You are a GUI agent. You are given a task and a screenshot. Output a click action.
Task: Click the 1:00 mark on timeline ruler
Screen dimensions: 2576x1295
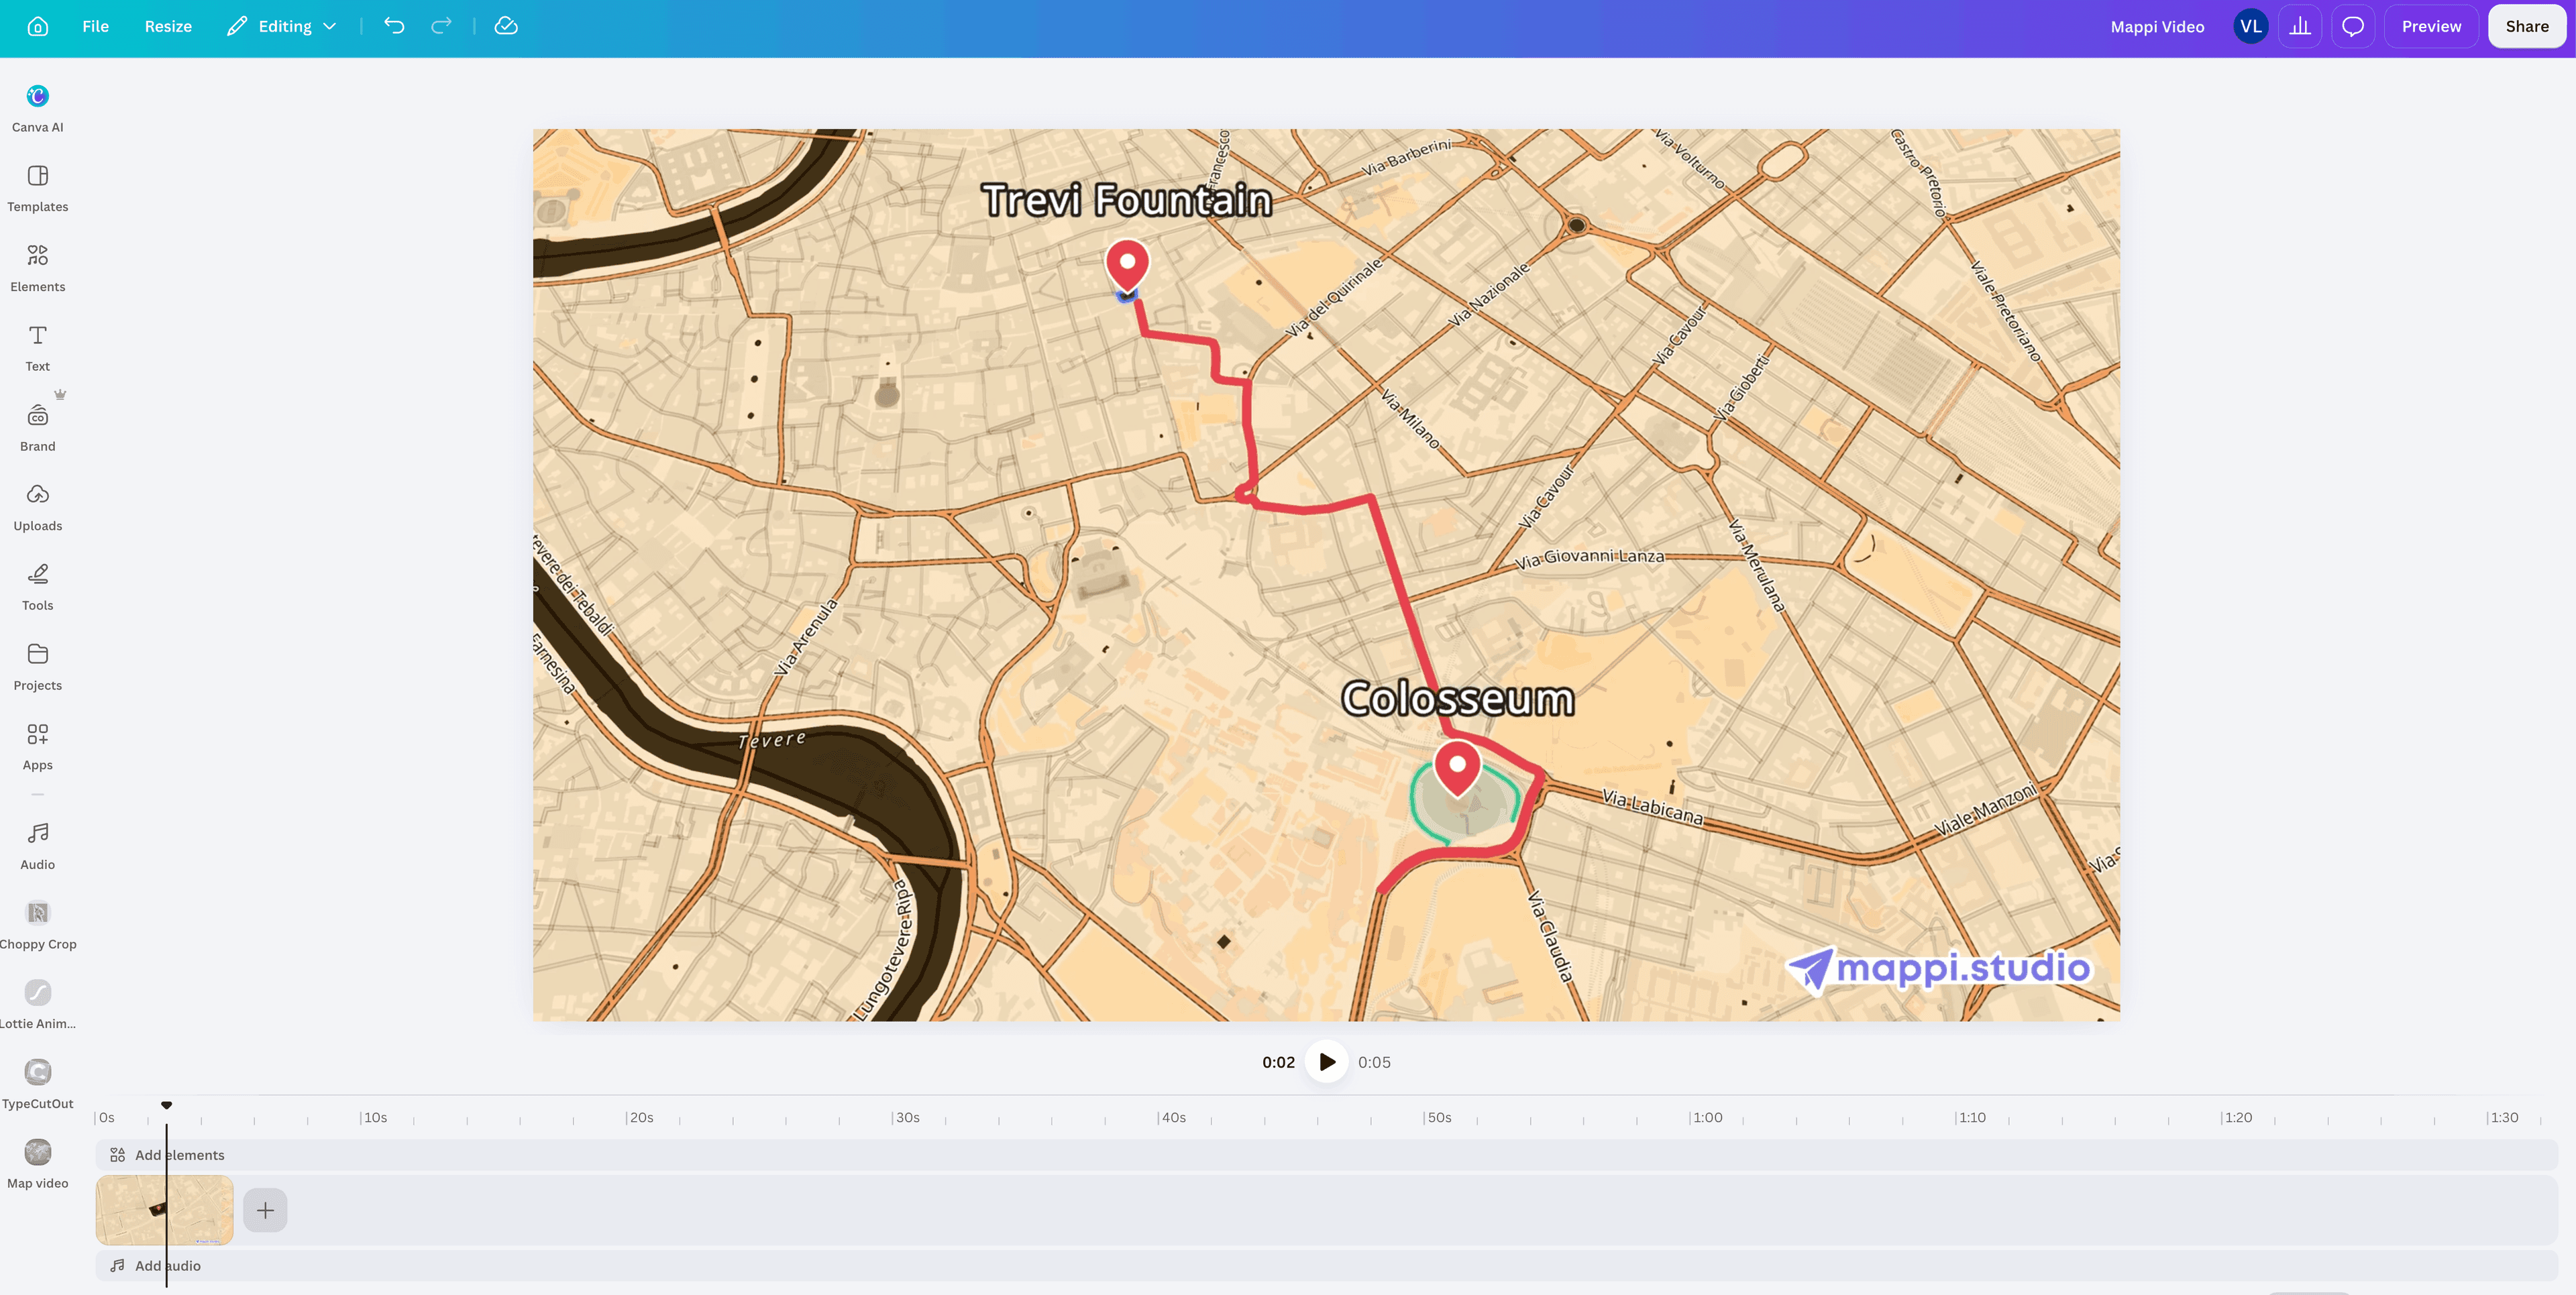coord(1706,1117)
